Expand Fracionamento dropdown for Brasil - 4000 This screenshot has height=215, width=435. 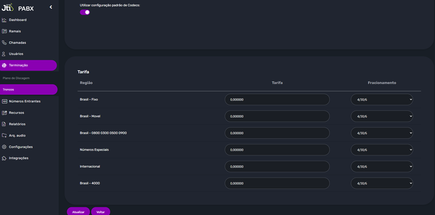[x=381, y=183]
